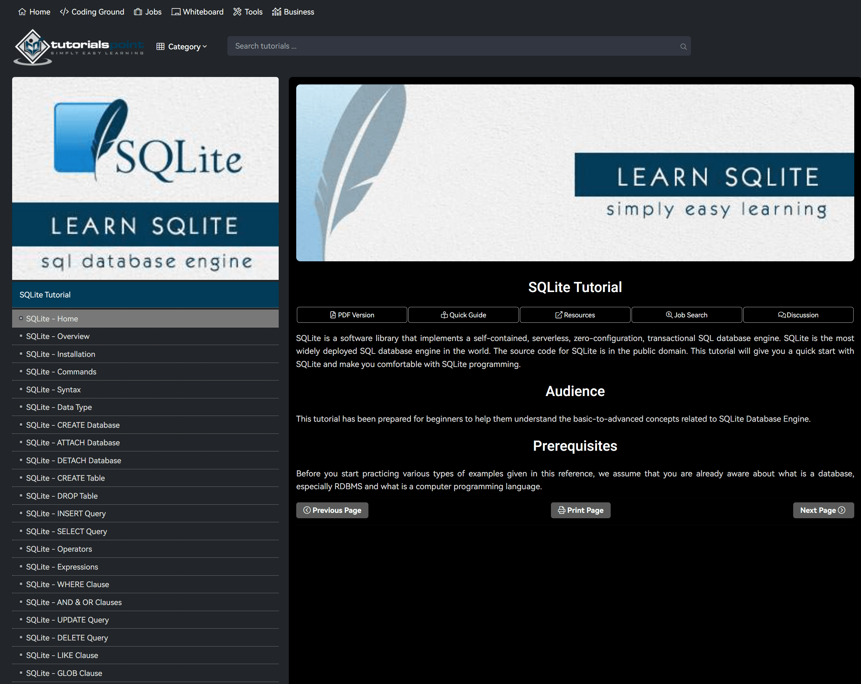Click the Tutorialspoint logo
The height and width of the screenshot is (684, 861).
(x=79, y=47)
